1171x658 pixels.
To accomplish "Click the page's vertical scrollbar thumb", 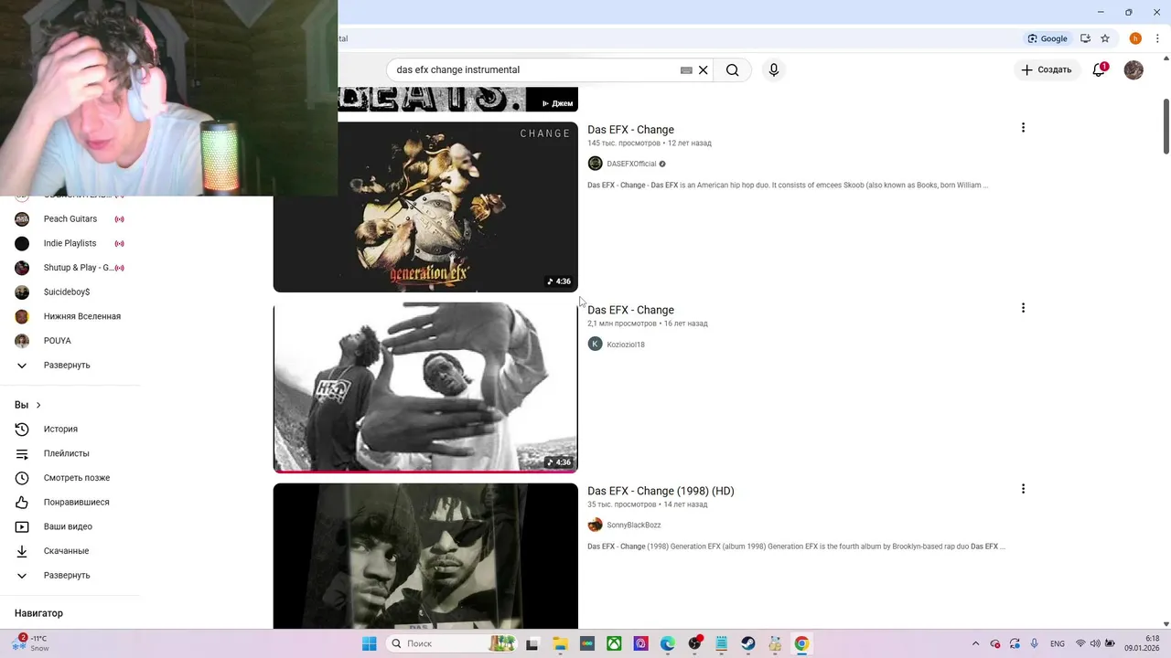I will [x=1166, y=126].
